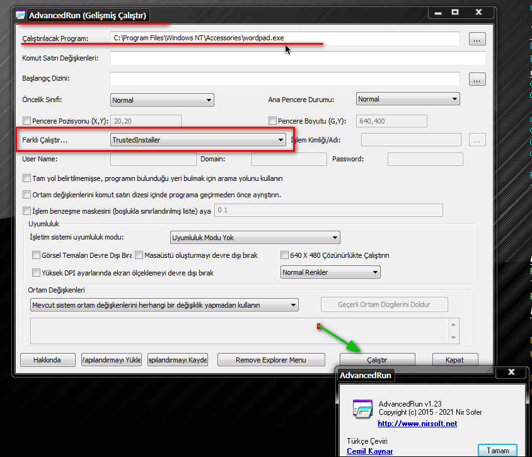Click the Hakkında button
532x457 pixels.
[x=47, y=360]
